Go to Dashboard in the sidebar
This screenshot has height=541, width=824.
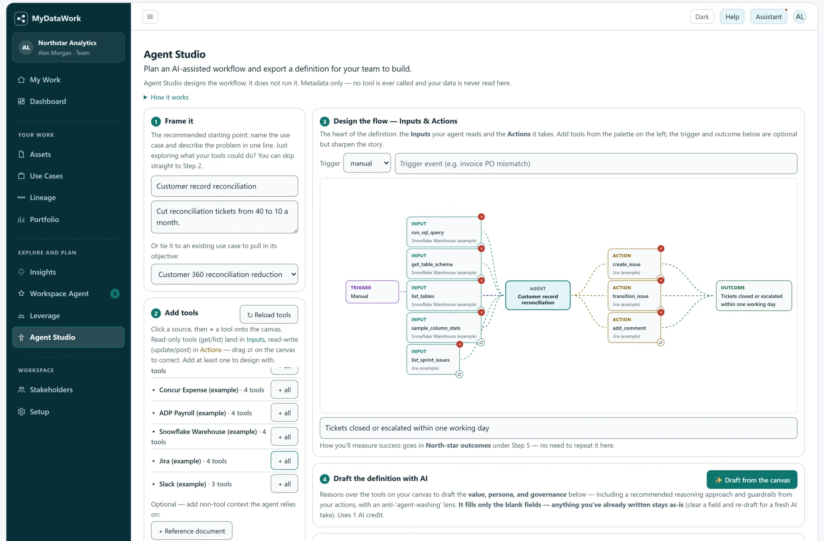(69, 101)
